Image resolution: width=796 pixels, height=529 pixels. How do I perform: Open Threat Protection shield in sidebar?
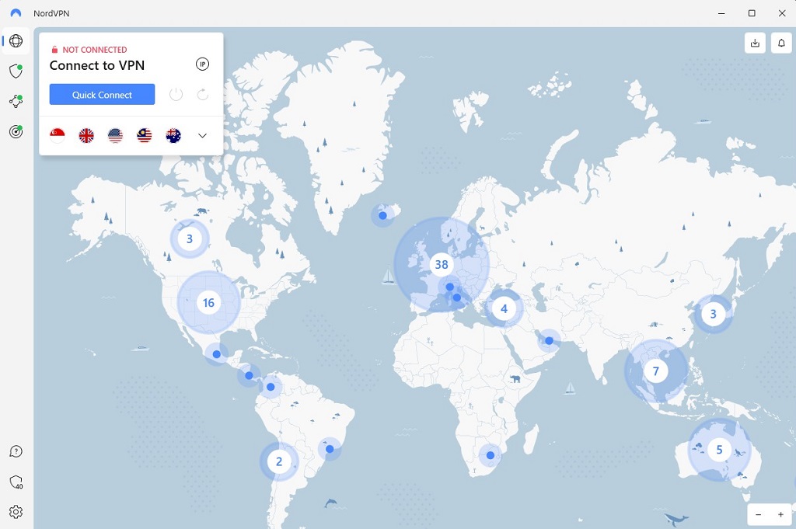click(x=16, y=71)
